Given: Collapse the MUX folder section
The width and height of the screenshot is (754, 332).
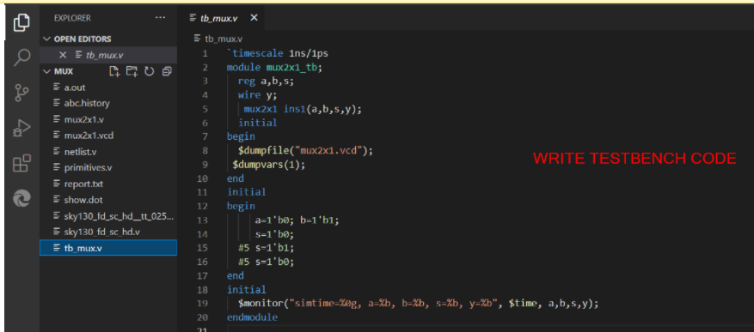Looking at the screenshot, I should (46, 71).
